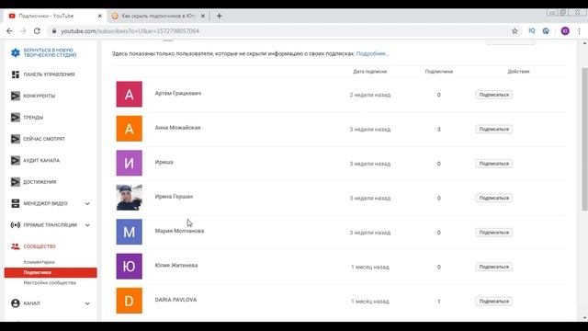Viewport: 588px width, 331px height.
Task: Open the pink 'А' avatar of Артём Грицкевич
Action: coord(129,94)
